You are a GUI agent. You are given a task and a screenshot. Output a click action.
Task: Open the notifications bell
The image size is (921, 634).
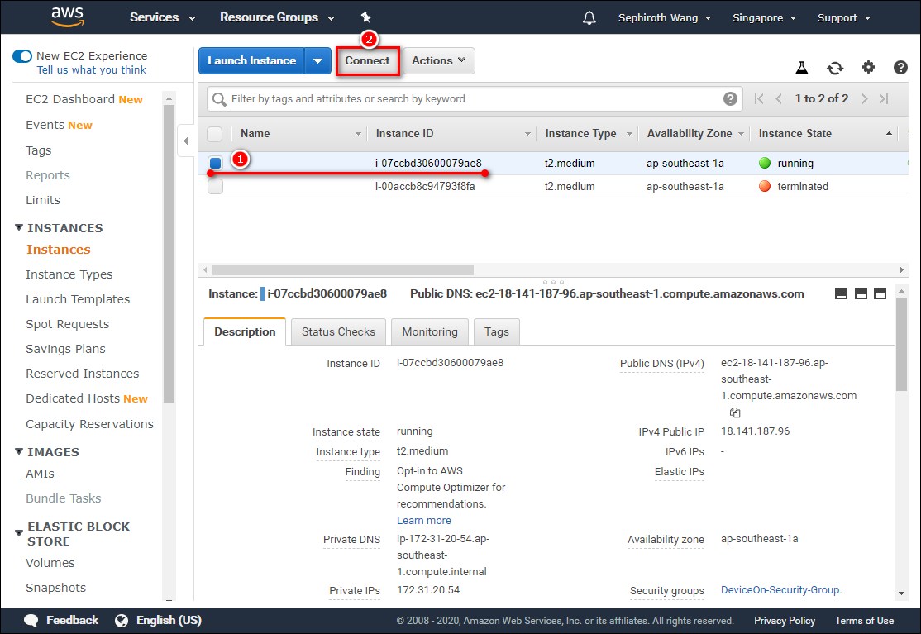point(589,17)
